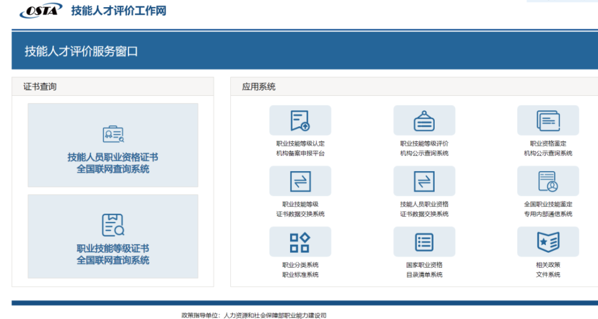Open 国家职业资格目录清单 list icon
Image resolution: width=598 pixels, height=319 pixels.
(424, 242)
